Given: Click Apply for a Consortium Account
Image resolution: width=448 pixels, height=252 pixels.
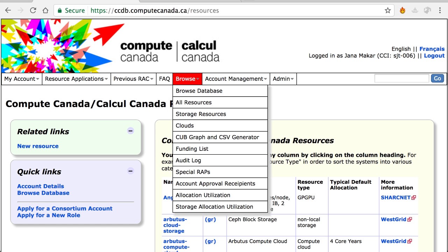Looking at the screenshot, I should click(65, 209).
